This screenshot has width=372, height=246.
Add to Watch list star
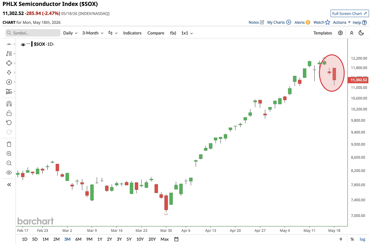322,23
